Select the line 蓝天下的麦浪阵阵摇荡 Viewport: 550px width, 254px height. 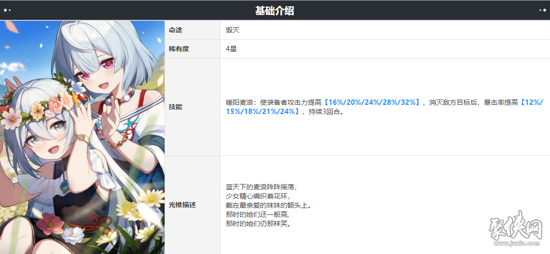261,187
